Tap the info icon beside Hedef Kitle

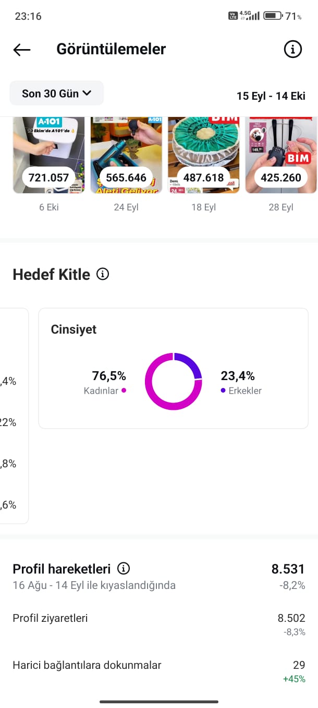pos(103,274)
